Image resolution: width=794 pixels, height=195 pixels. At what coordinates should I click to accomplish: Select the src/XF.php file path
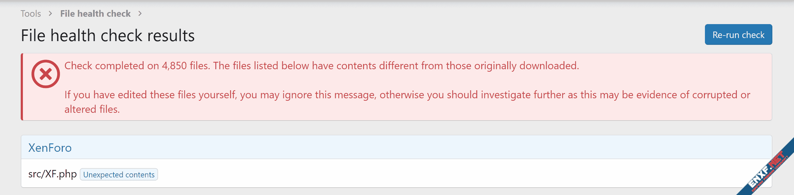coord(52,174)
